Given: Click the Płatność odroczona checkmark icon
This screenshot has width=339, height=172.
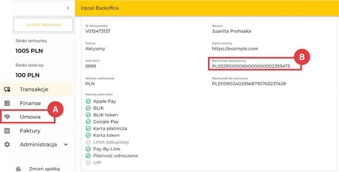Looking at the screenshot, I should click(x=88, y=156).
